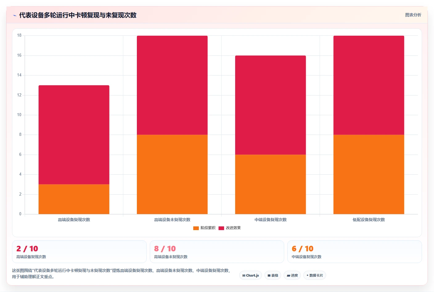This screenshot has width=434, height=292.
Task: Toggle the 阶段累积 legend entry
Action: tap(204, 228)
